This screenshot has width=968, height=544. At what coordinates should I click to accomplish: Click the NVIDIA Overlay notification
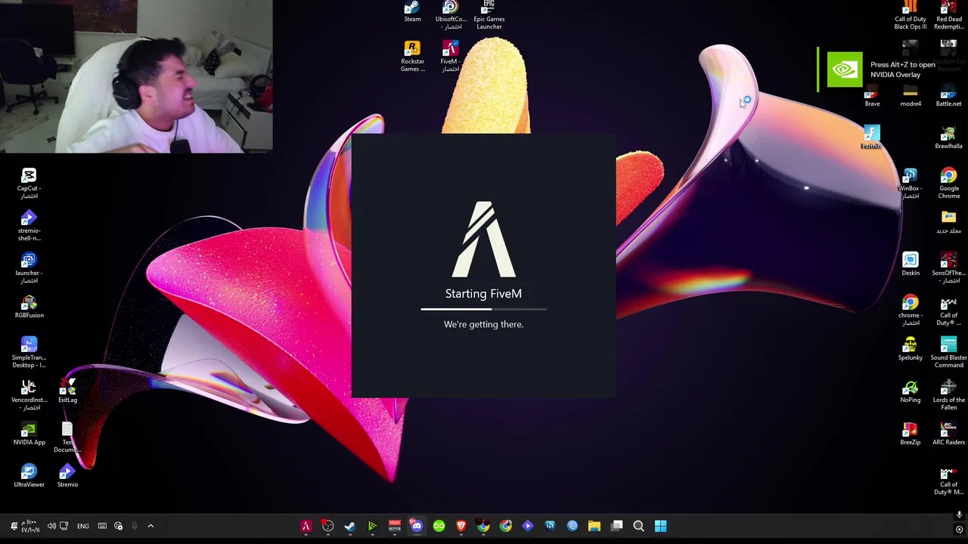click(x=892, y=70)
